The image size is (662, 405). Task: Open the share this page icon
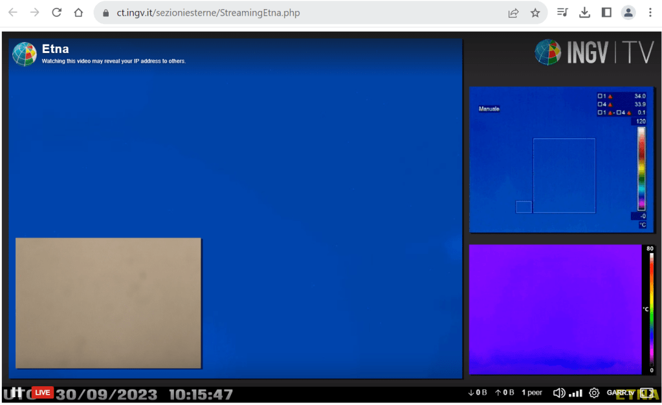tap(513, 12)
